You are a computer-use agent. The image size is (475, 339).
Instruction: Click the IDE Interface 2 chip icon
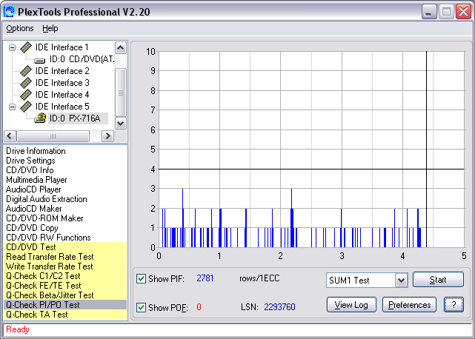[26, 71]
